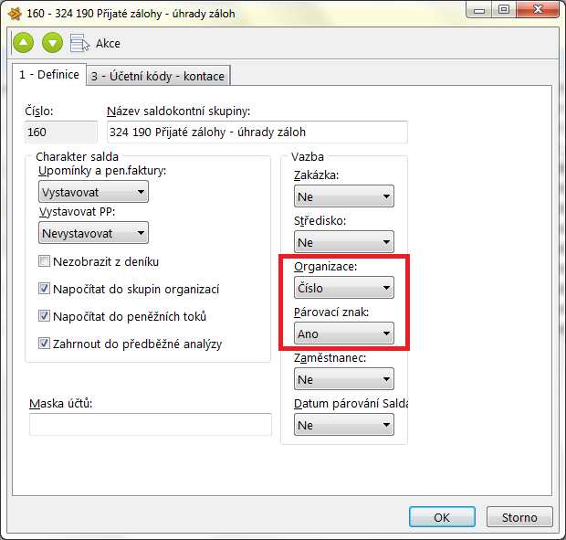Click the Název saldokontní skupiny field
The height and width of the screenshot is (540, 566).
[257, 132]
